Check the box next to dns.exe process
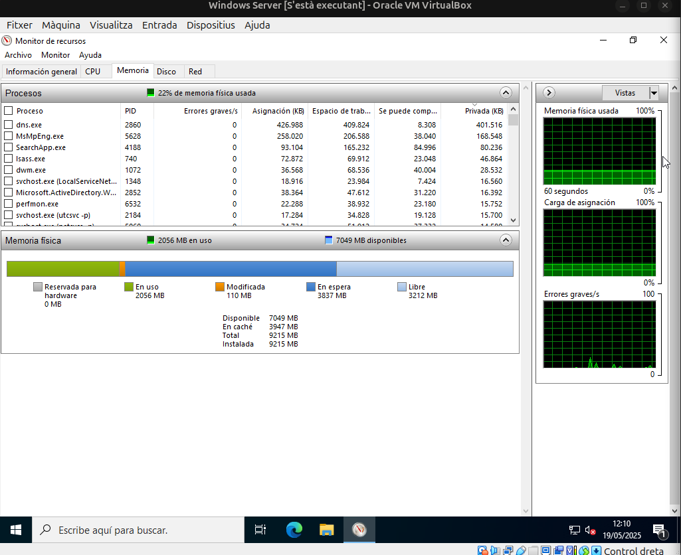The image size is (681, 555). point(9,124)
